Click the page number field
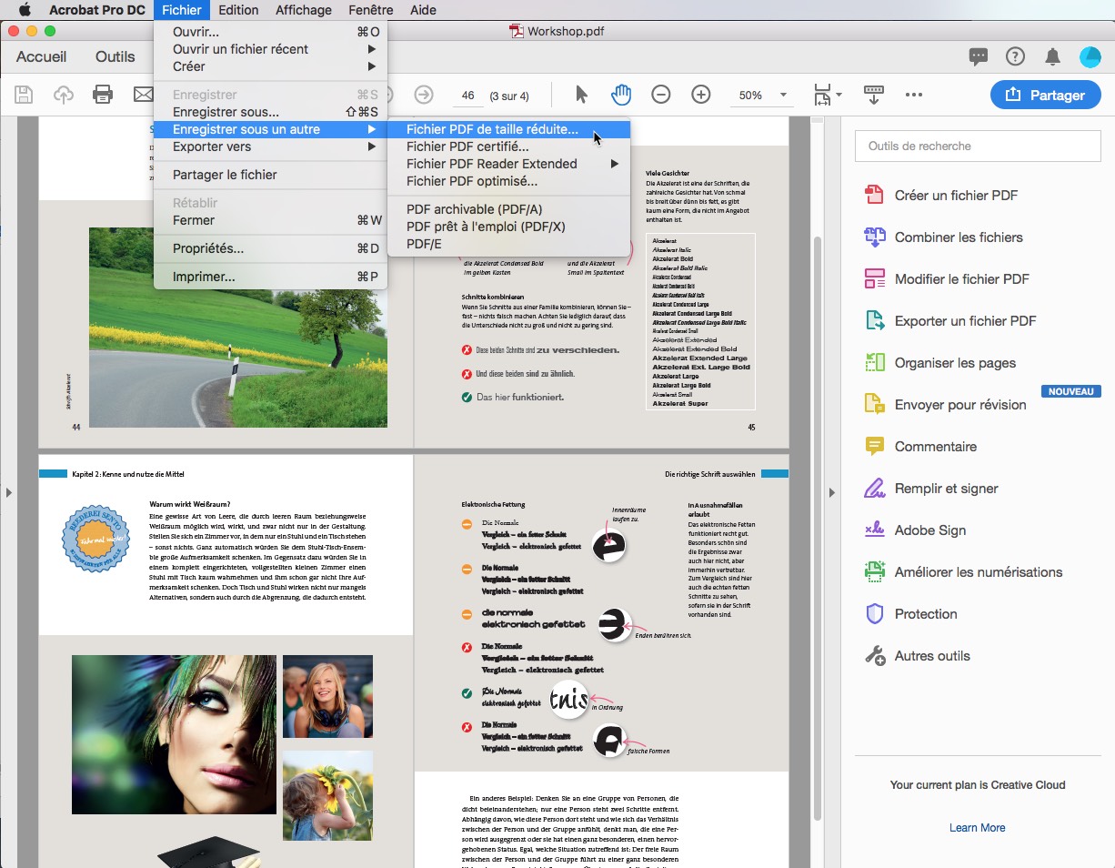 468,95
